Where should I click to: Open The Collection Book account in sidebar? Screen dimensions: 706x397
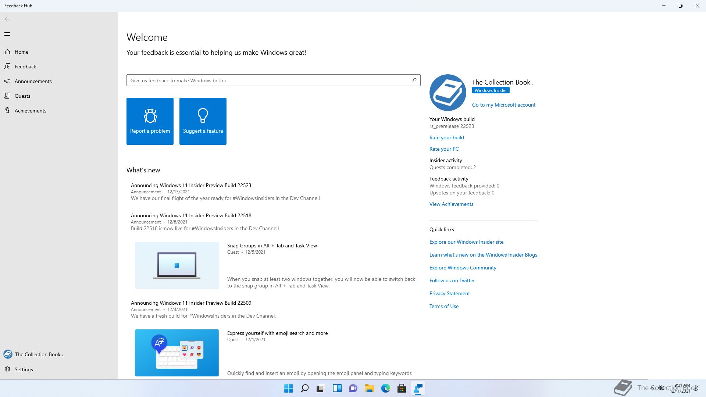(x=59, y=354)
